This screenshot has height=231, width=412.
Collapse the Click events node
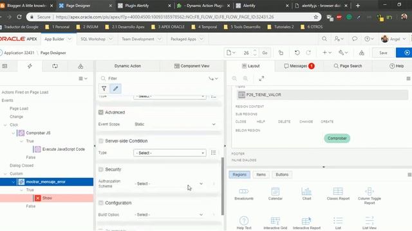[x=5, y=125]
